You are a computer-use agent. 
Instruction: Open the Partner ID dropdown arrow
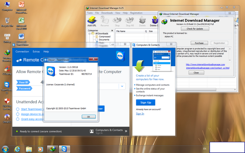(x=122, y=86)
